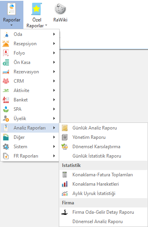Expand the Ön Kasa submenu arrow
This screenshot has height=227, width=148.
click(x=54, y=62)
